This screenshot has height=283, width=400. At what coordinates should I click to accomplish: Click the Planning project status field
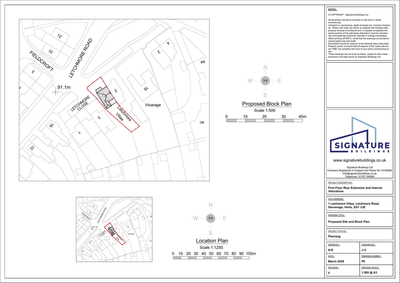334,236
